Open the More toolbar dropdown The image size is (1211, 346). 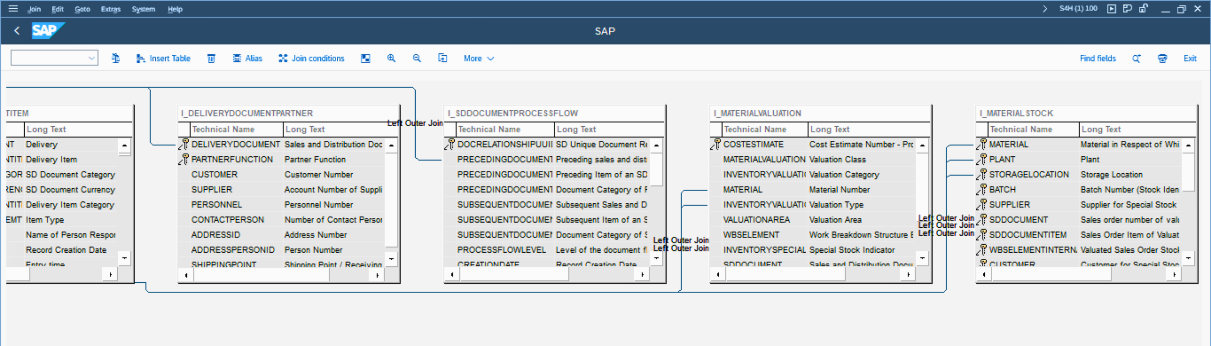click(478, 58)
